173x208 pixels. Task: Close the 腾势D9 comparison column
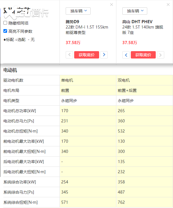(x=112, y=5)
